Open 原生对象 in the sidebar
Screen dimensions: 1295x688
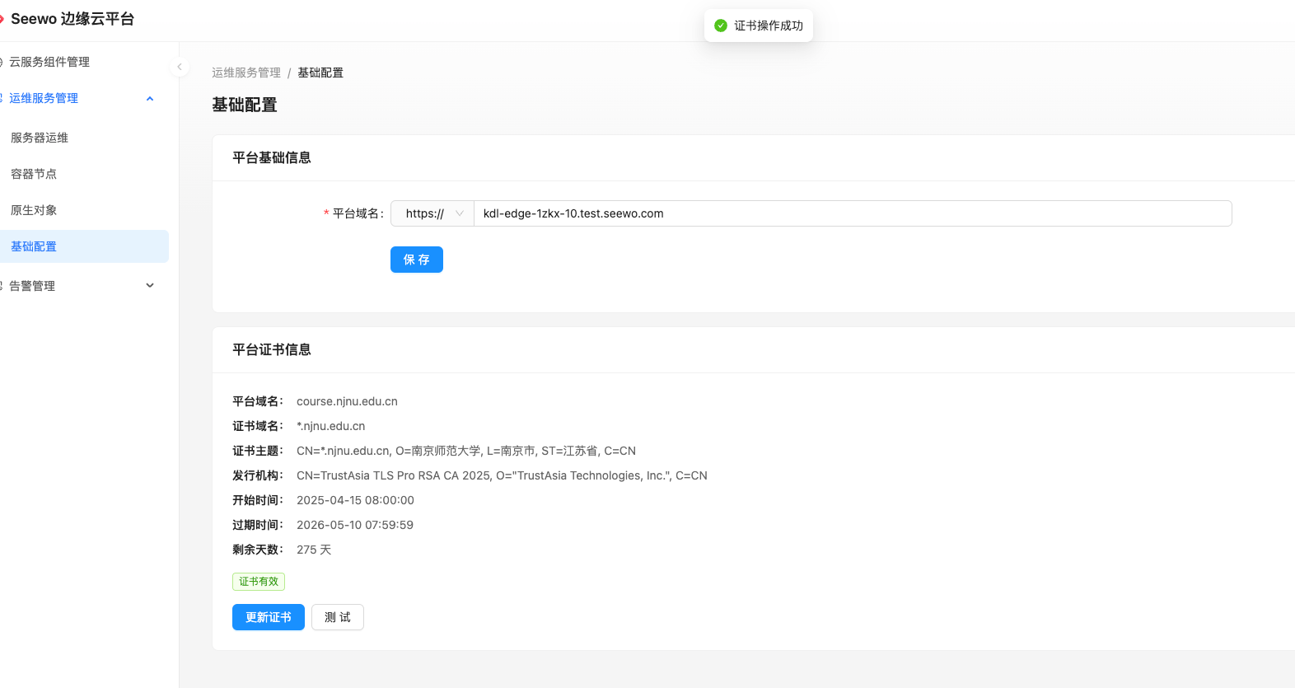click(x=34, y=210)
